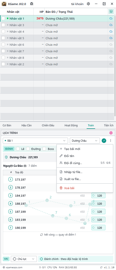Open the tài khoản account link
Image resolution: width=116 pixels, height=270 pixels.
point(77,4)
